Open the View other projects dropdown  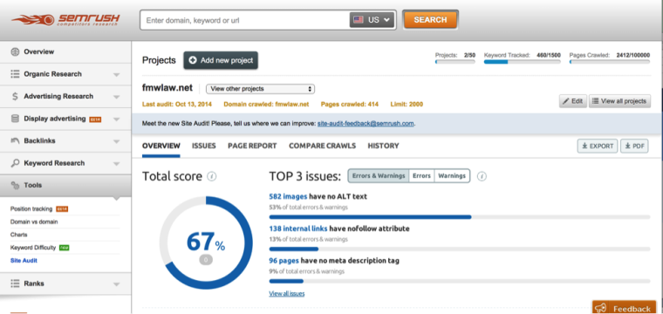point(260,89)
